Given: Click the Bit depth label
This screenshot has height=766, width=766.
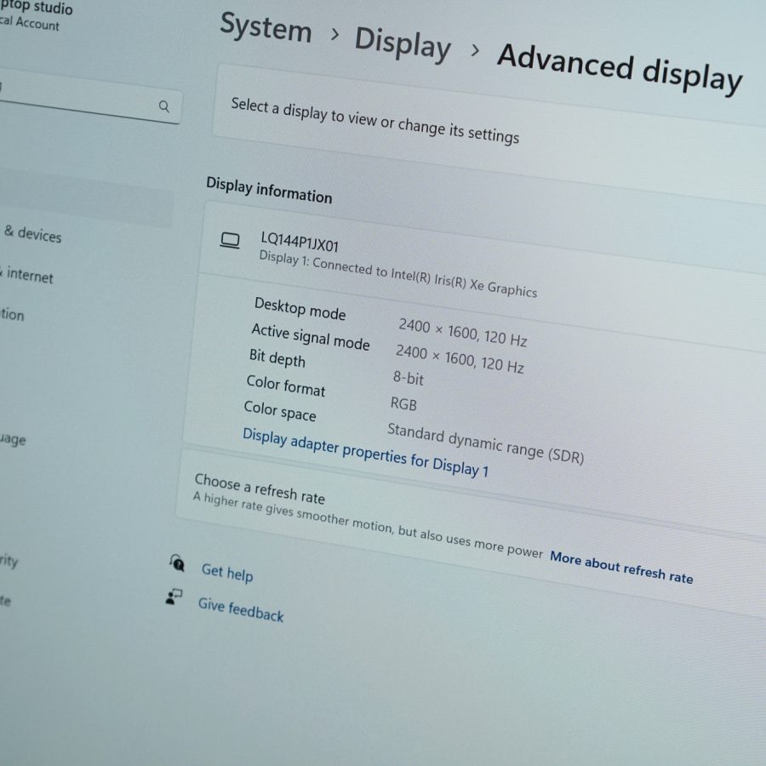Looking at the screenshot, I should tap(277, 358).
